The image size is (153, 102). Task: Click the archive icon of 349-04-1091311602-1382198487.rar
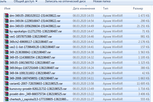(x=7, y=73)
